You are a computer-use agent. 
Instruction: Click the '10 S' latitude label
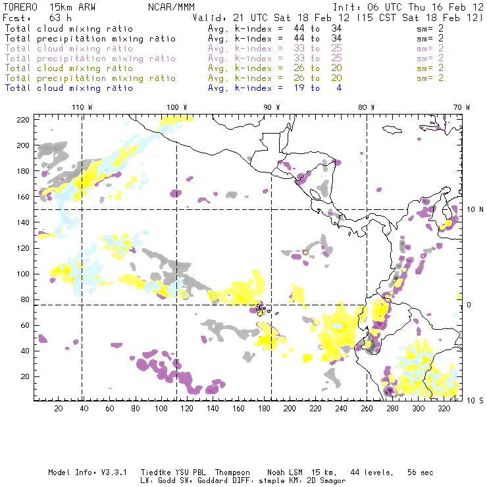(475, 400)
